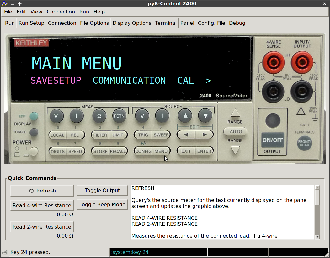Switch to the Run tab

click(x=10, y=23)
